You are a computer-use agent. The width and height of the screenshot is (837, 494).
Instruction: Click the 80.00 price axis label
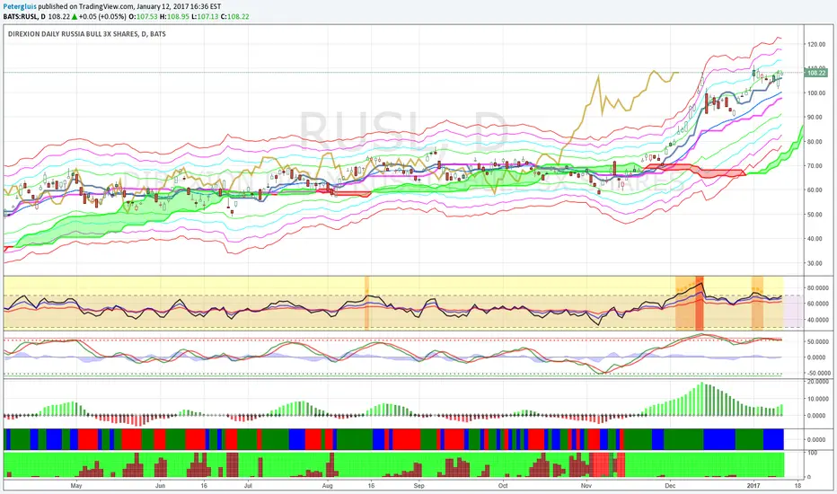click(816, 142)
